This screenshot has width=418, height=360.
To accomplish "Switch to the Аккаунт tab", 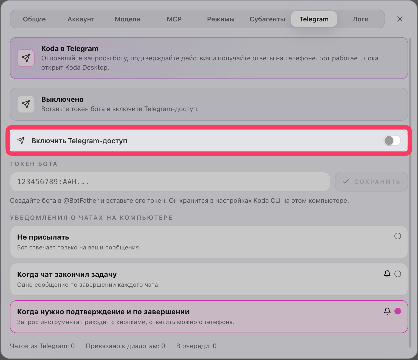I will tap(81, 19).
